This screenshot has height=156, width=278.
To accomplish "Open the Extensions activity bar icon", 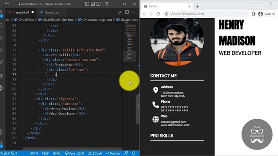I will click(1, 63).
